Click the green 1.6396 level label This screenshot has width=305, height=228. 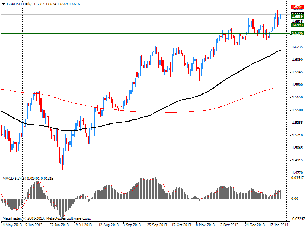[x=296, y=33]
